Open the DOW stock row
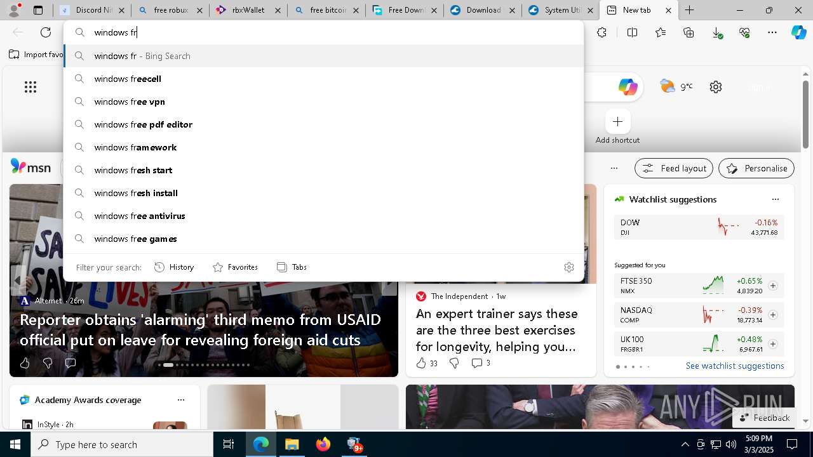Viewport: 813px width, 457px height. tap(699, 227)
